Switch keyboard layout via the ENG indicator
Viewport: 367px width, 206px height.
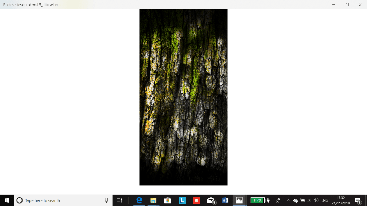[x=324, y=200]
